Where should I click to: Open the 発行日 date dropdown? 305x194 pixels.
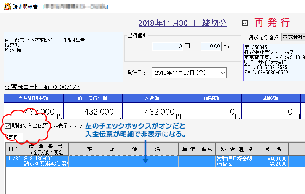tap(222, 73)
